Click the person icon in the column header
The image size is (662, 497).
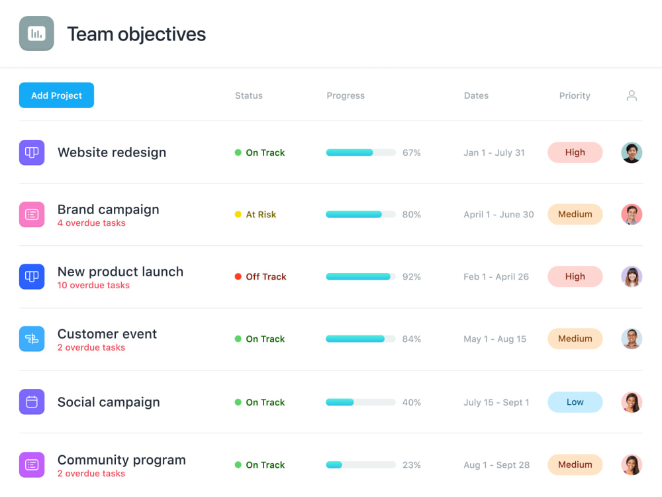(x=632, y=95)
